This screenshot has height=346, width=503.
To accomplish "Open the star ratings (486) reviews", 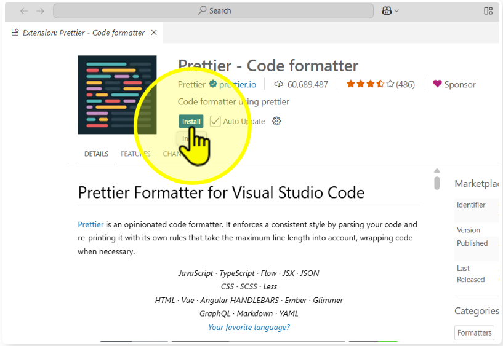I will pyautogui.click(x=380, y=84).
